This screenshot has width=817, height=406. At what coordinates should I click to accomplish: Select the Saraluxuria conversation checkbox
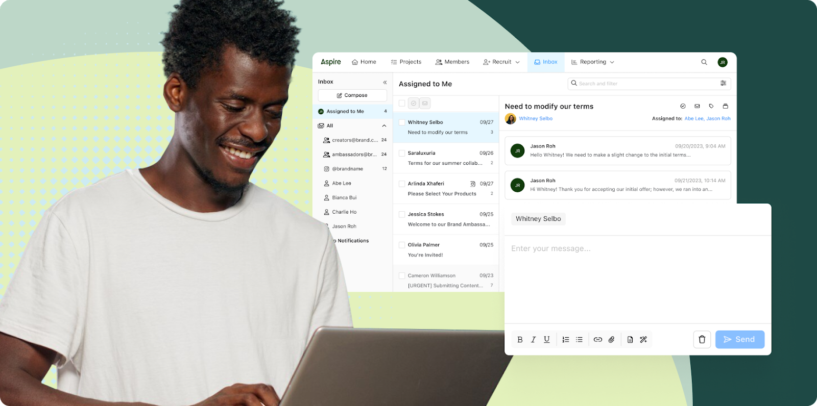click(402, 153)
